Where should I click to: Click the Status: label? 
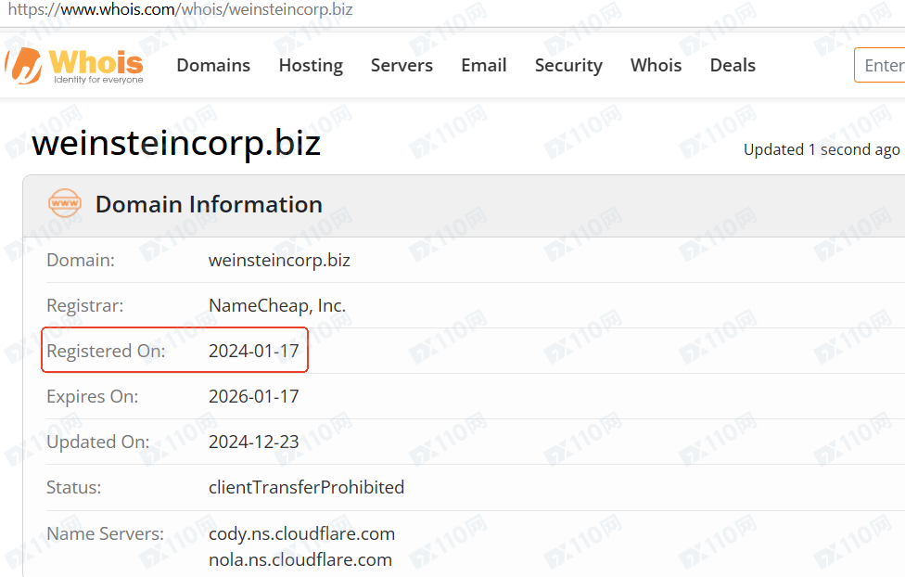click(74, 487)
